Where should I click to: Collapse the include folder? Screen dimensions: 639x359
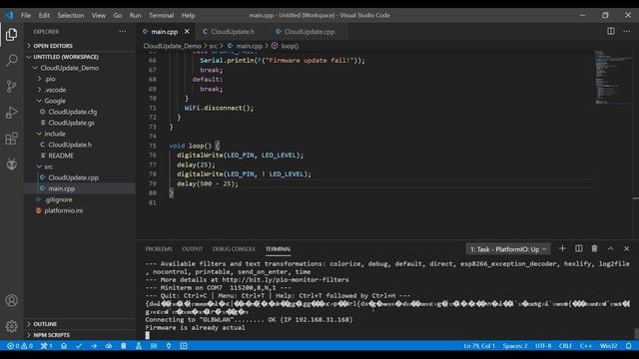click(80, 134)
